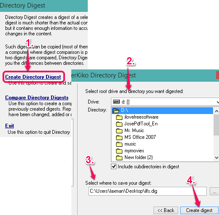This screenshot has height=215, width=219.
Task: Select the ilovefreesoftware folder
Action: [x=141, y=117]
